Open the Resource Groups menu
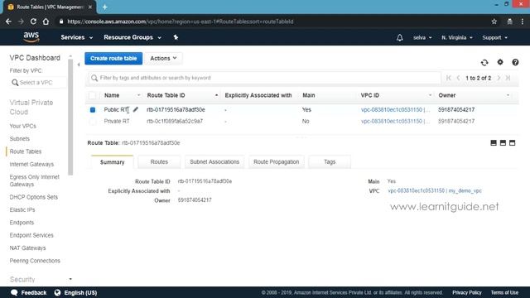The height and width of the screenshot is (298, 530). (132, 37)
